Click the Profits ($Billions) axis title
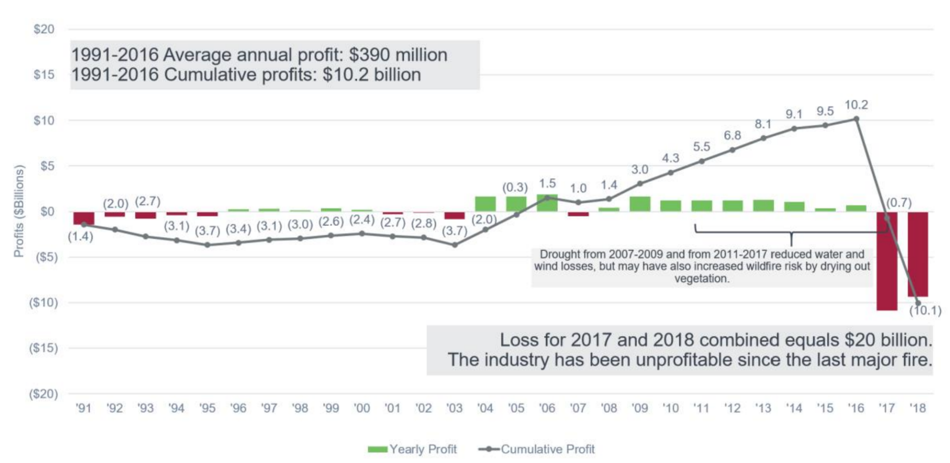Image resolution: width=950 pixels, height=463 pixels. click(19, 212)
